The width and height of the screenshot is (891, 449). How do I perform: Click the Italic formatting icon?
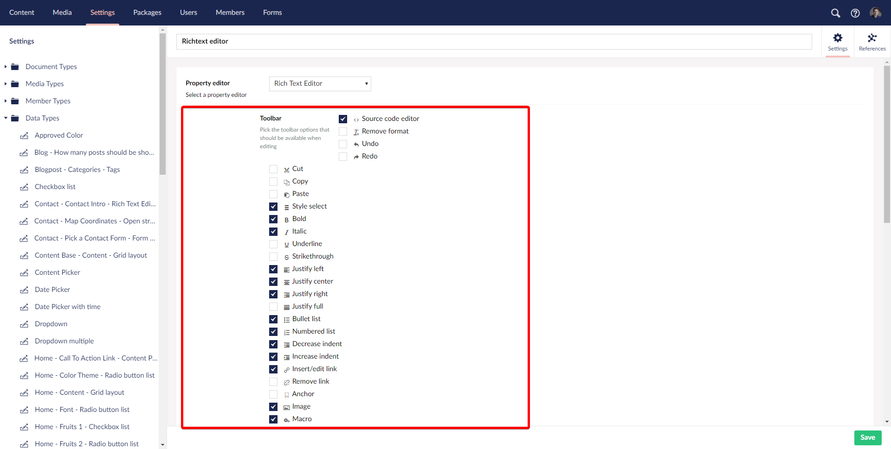286,231
